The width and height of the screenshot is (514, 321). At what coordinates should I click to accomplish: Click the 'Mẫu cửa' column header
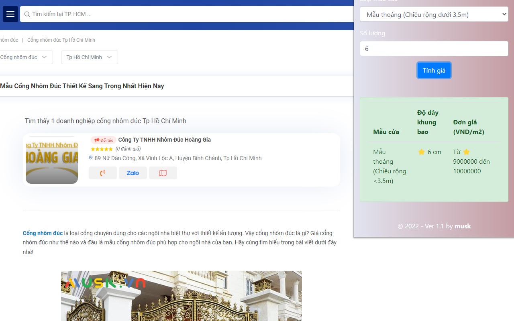coord(386,132)
